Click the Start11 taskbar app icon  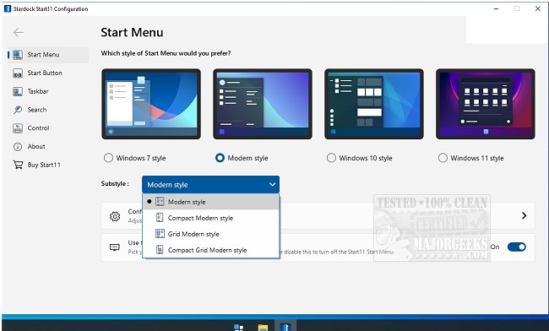(x=285, y=327)
